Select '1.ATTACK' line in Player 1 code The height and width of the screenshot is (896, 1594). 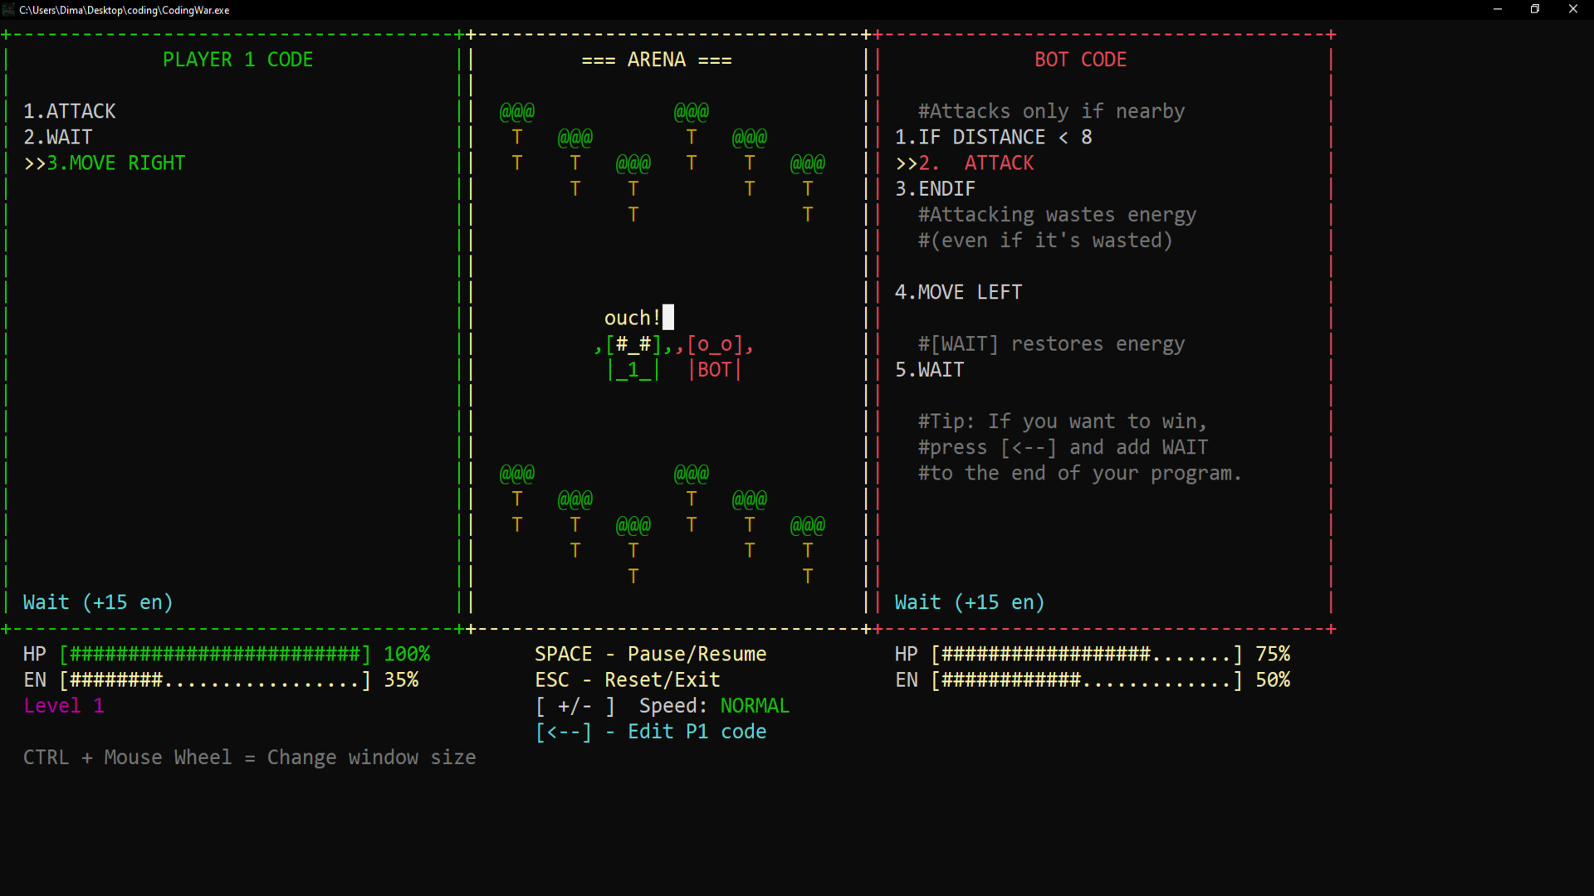pyautogui.click(x=69, y=111)
